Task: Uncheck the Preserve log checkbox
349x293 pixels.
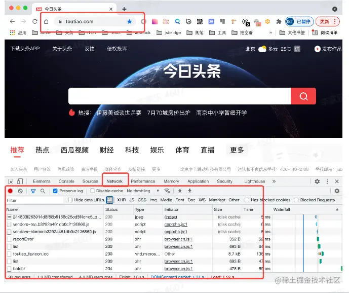Action: 55,191
